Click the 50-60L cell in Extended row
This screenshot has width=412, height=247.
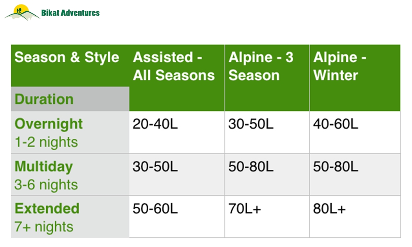point(177,217)
